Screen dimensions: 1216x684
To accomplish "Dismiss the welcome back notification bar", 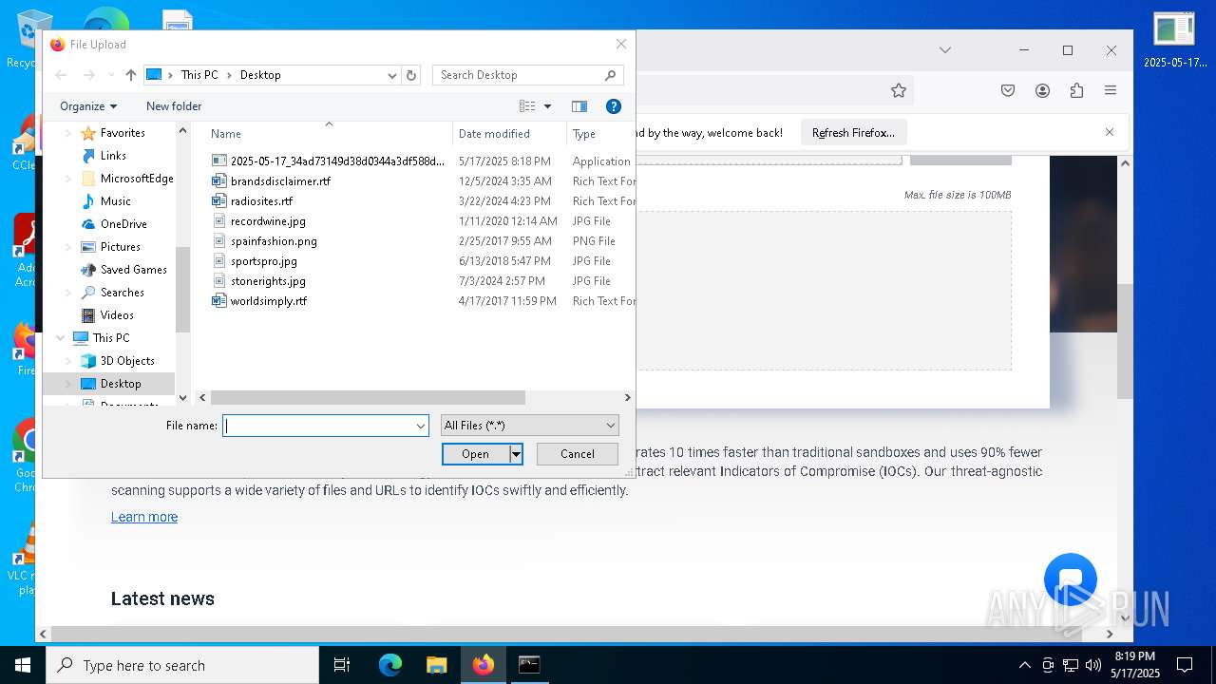I will (x=1110, y=132).
